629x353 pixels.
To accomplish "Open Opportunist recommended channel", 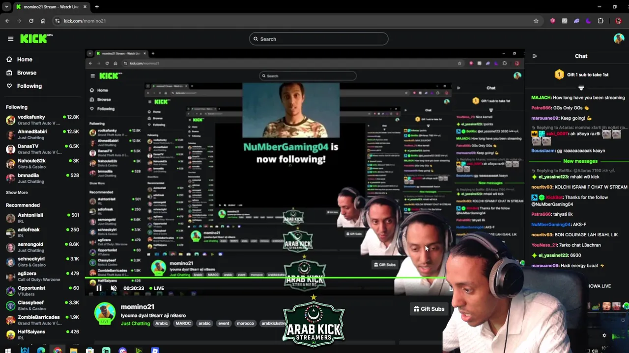I will click(x=42, y=291).
